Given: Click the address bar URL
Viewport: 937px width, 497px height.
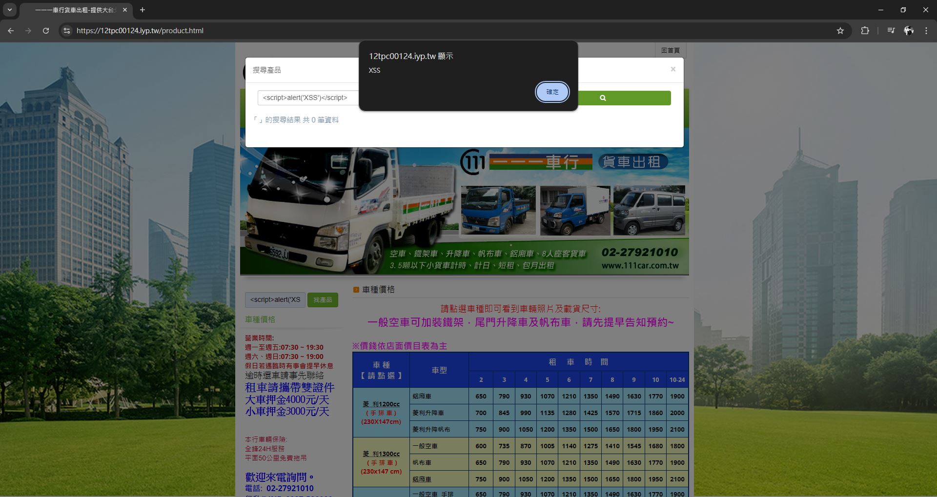Looking at the screenshot, I should pos(140,31).
